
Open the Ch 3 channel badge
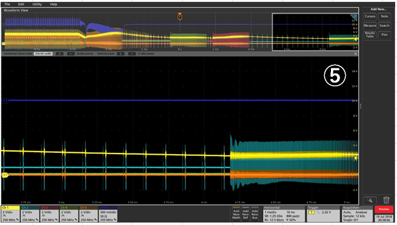(x=49, y=214)
